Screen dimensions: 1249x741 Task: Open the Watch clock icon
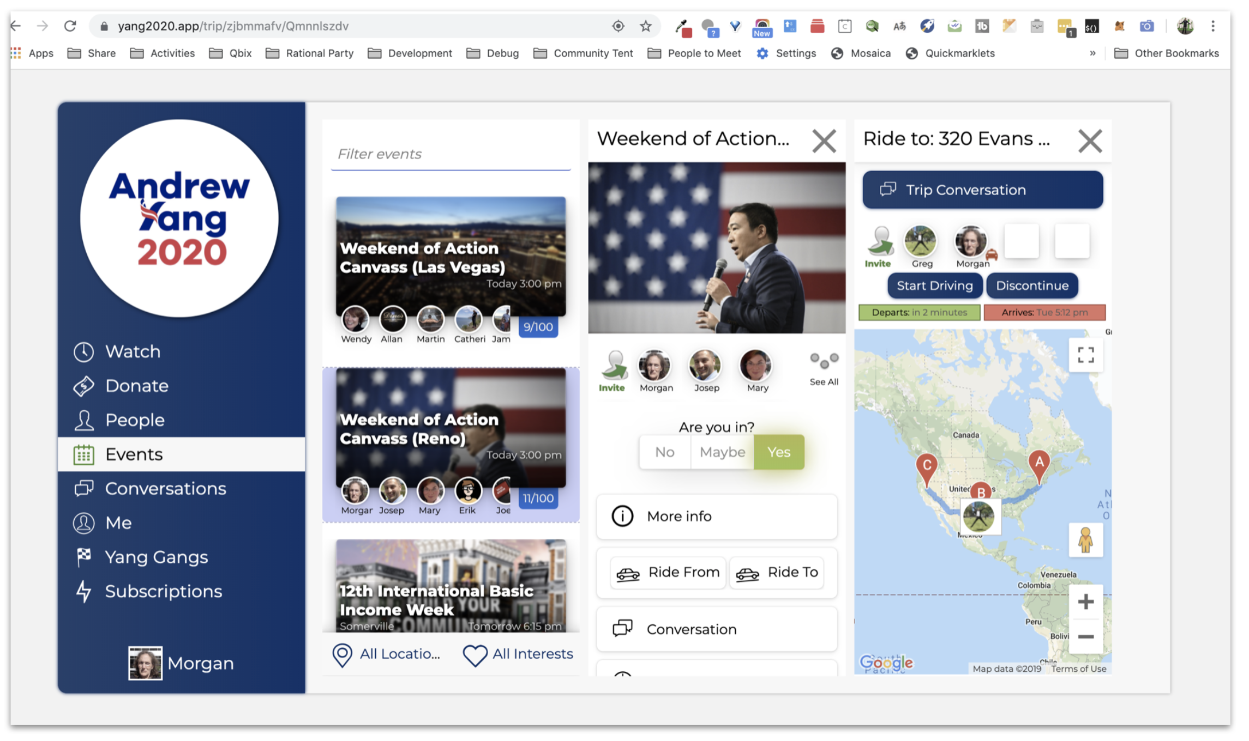tap(83, 352)
